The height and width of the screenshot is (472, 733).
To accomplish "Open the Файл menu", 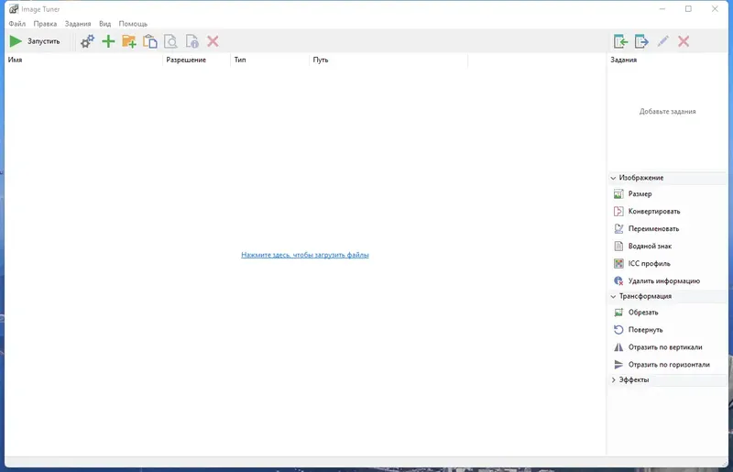I will click(16, 24).
